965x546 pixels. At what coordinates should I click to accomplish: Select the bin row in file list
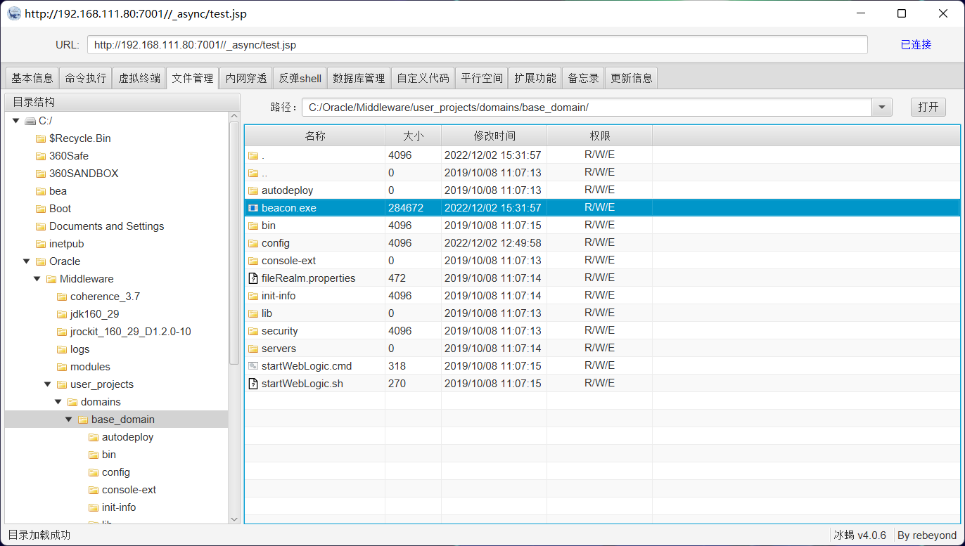click(x=602, y=226)
